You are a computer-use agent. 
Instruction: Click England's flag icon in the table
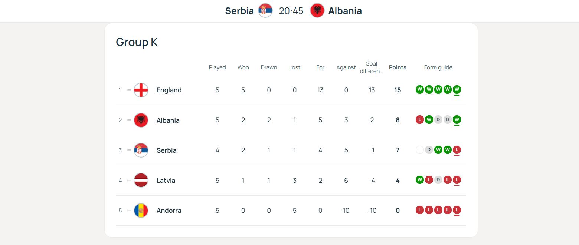tap(141, 90)
